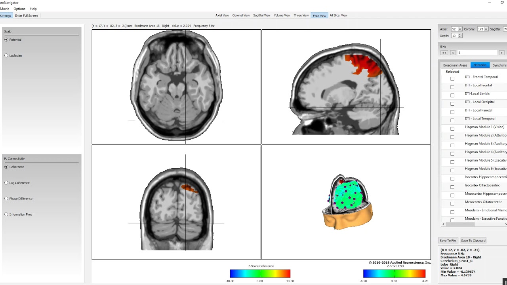Check Hagman Module 1 (Vision) checkbox
Image resolution: width=507 pixels, height=285 pixels.
coord(452,129)
